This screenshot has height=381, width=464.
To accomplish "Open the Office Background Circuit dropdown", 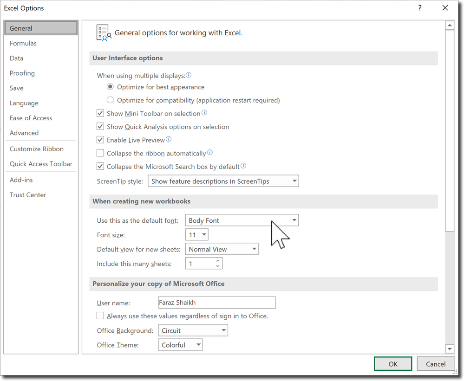I will pos(193,330).
